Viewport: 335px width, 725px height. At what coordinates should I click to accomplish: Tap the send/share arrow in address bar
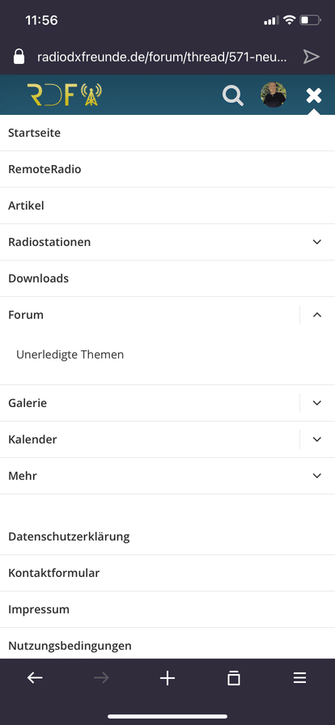click(x=311, y=57)
